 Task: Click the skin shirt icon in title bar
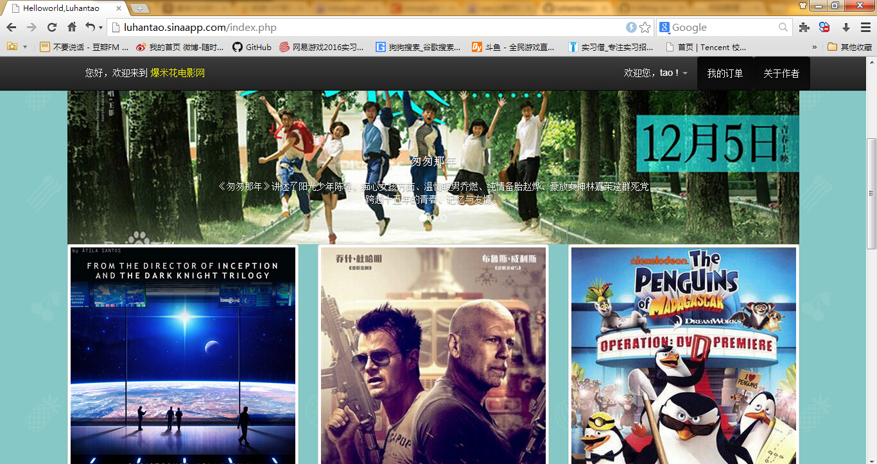coord(803,5)
